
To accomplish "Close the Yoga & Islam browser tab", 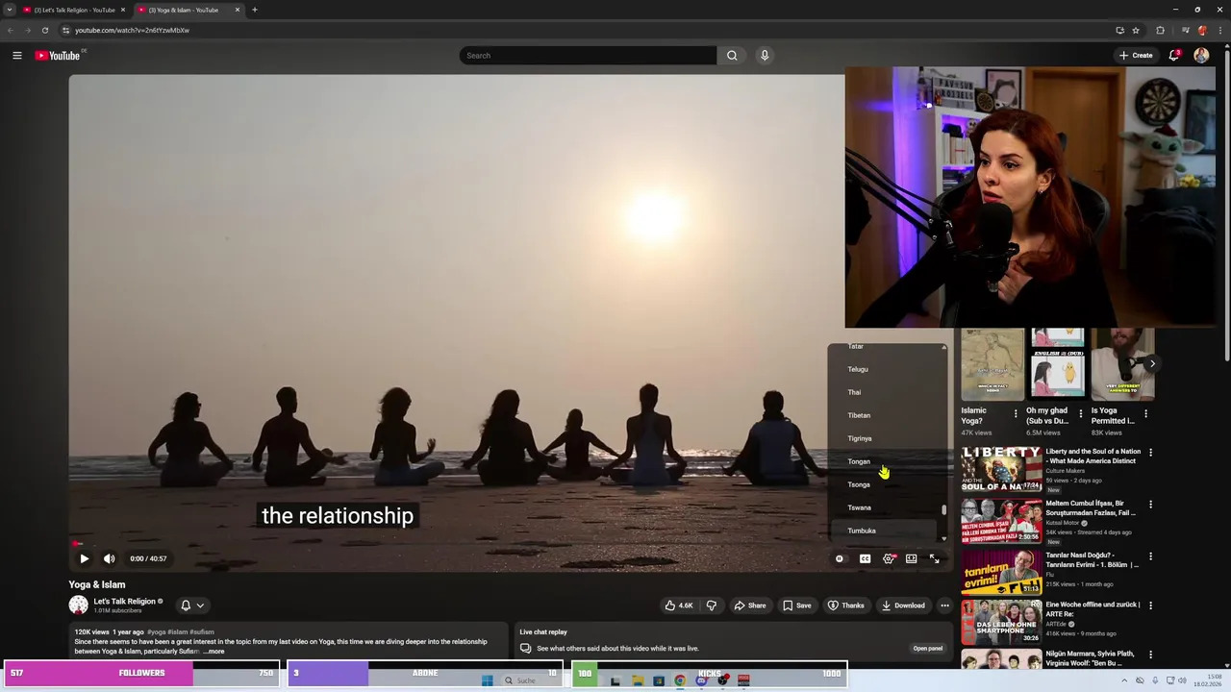I will (238, 10).
